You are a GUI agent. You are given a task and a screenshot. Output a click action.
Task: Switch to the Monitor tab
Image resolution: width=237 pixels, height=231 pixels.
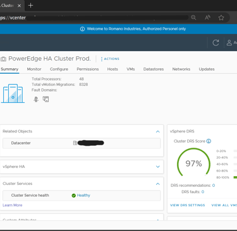(x=34, y=69)
